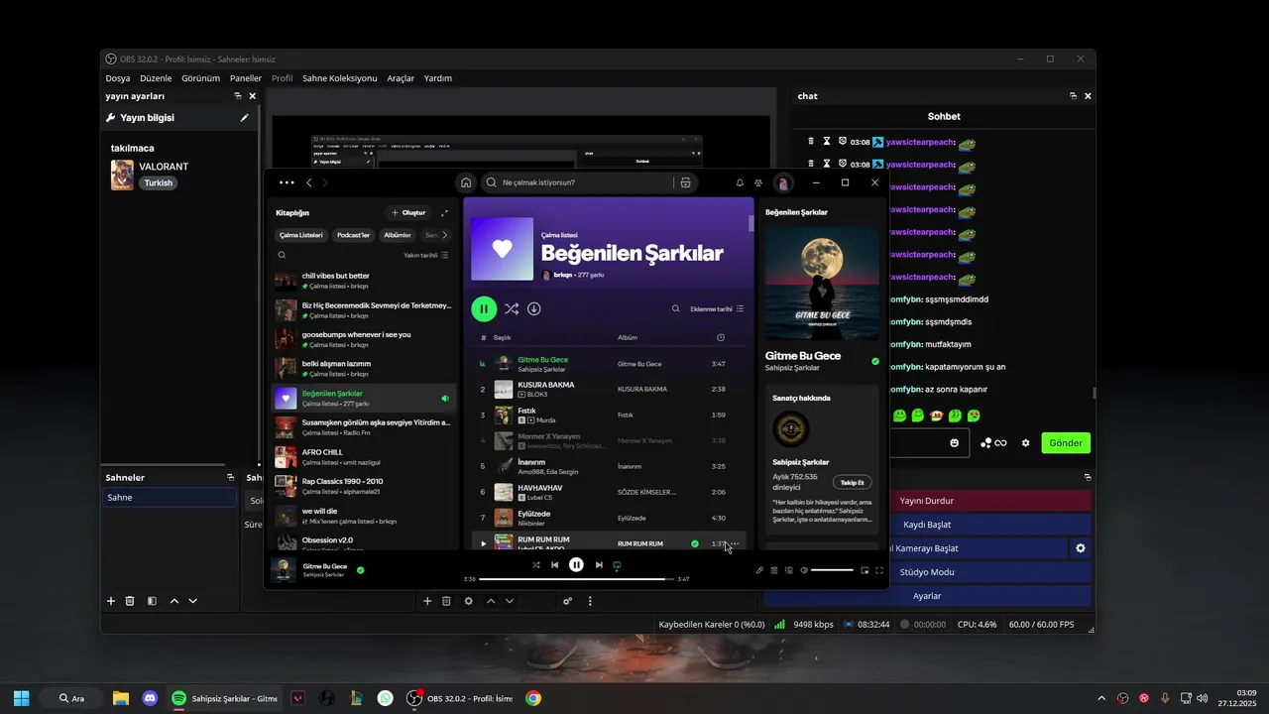Open virtual camera settings gear
Viewport: 1269px width, 714px height.
coord(1081,548)
